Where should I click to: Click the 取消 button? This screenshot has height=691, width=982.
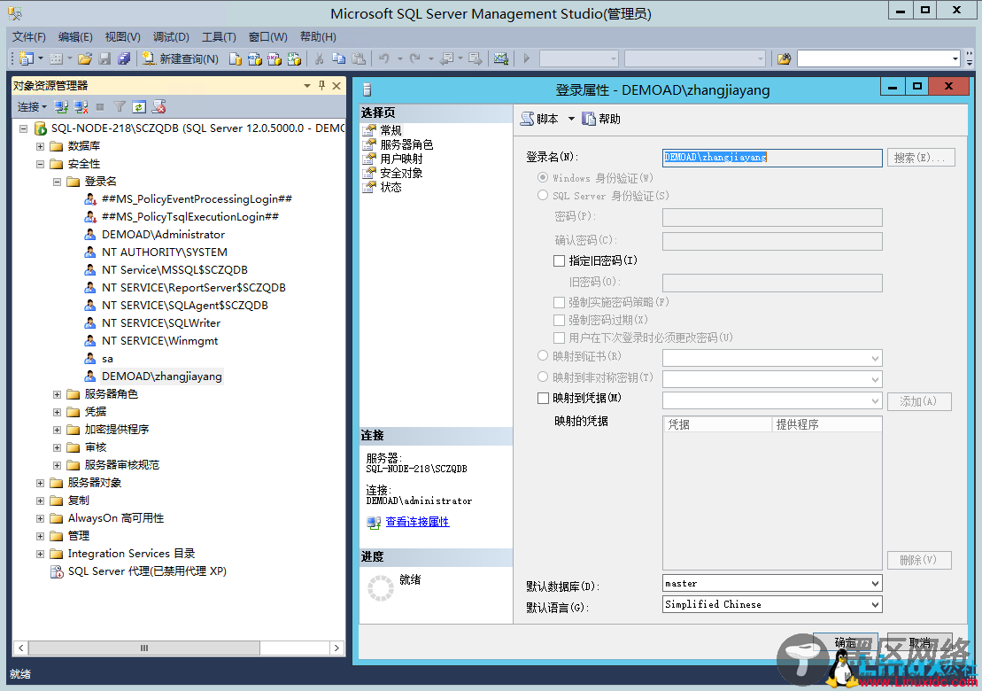point(919,642)
